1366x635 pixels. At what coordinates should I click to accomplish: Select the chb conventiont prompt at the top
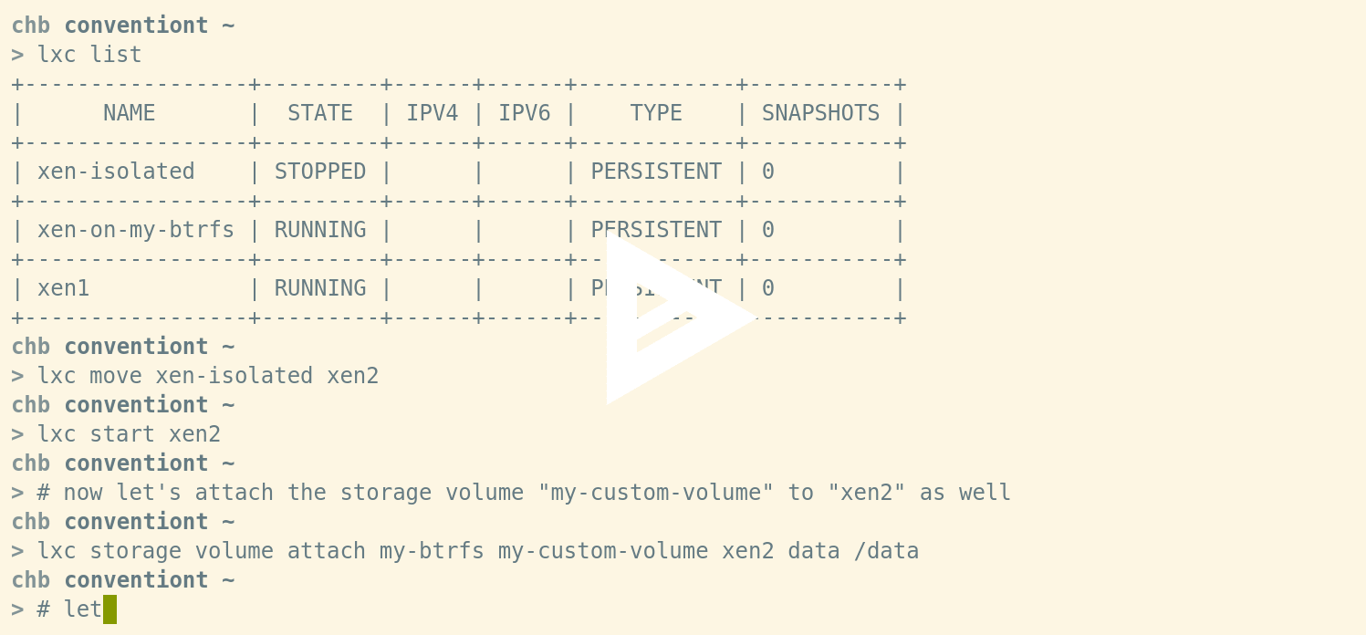[x=123, y=25]
